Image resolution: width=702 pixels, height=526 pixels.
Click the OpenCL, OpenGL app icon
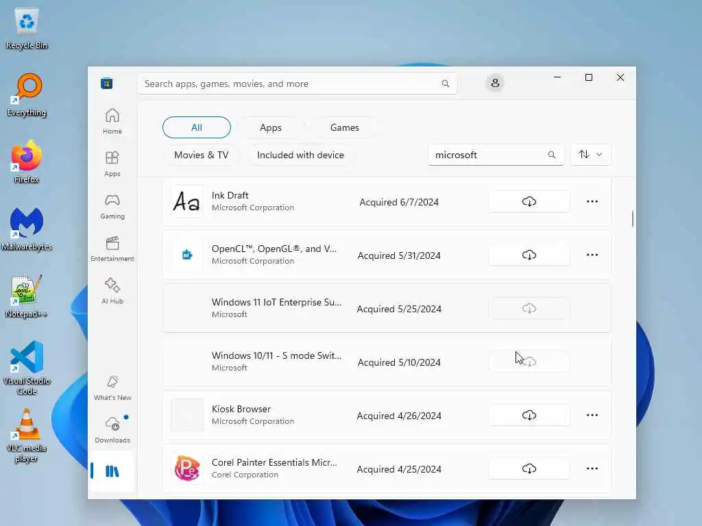point(187,255)
